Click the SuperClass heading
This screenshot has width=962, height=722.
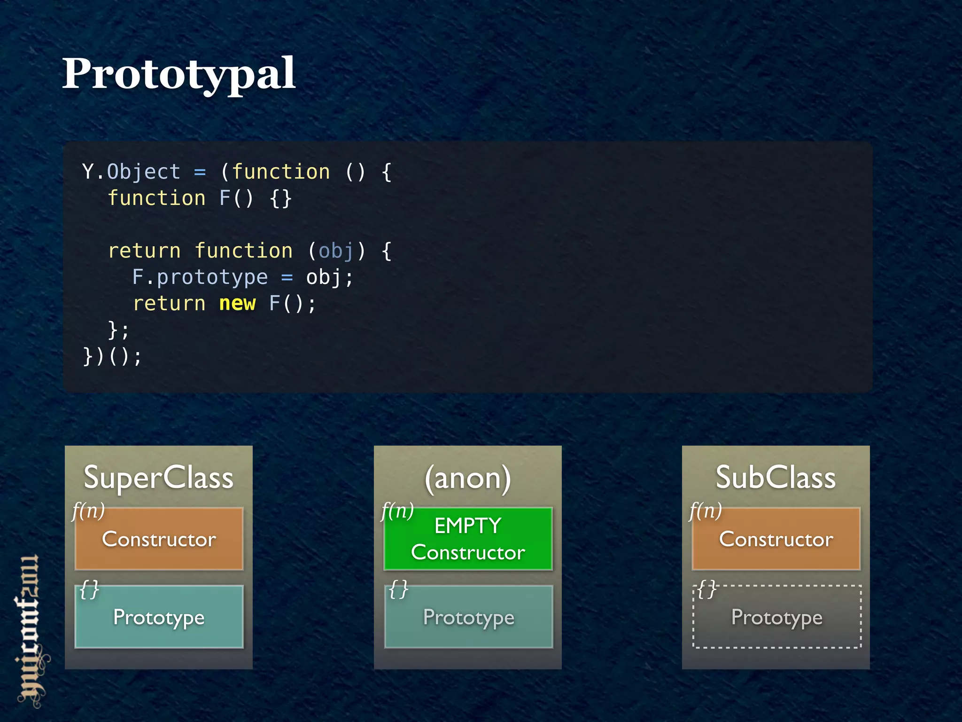pyautogui.click(x=158, y=477)
